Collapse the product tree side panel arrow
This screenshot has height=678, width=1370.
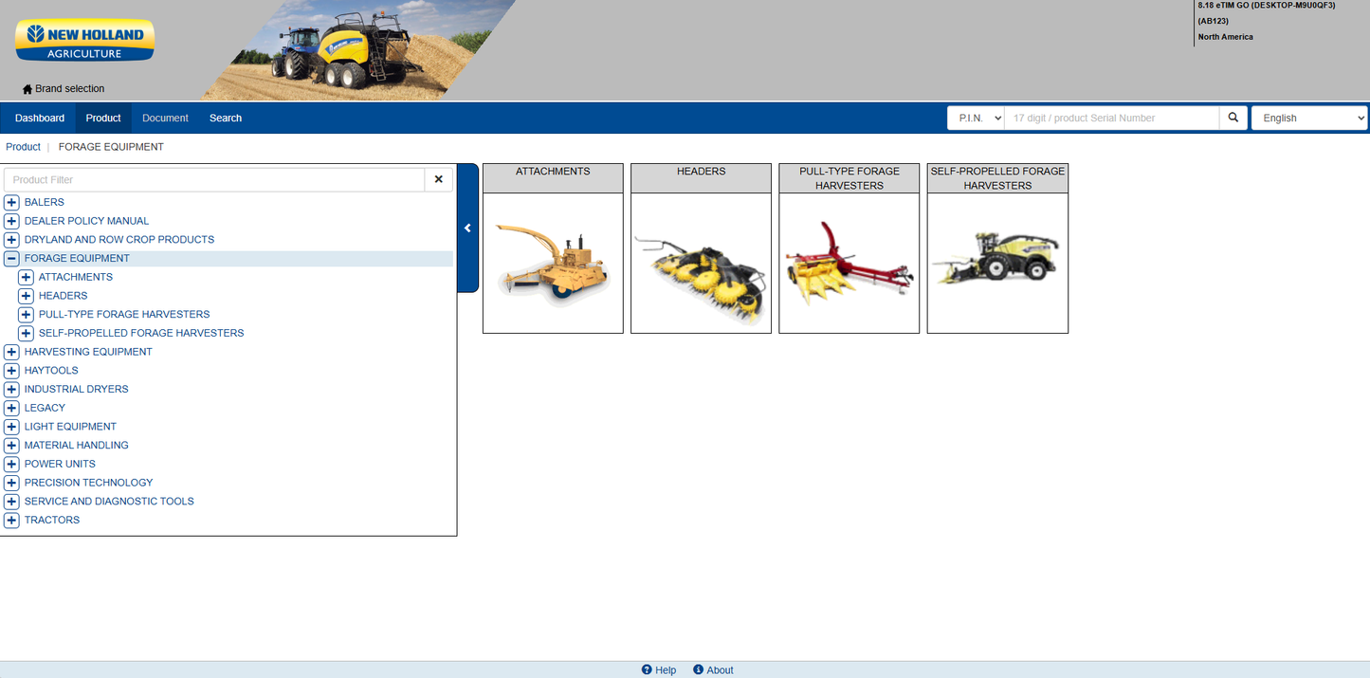[467, 228]
